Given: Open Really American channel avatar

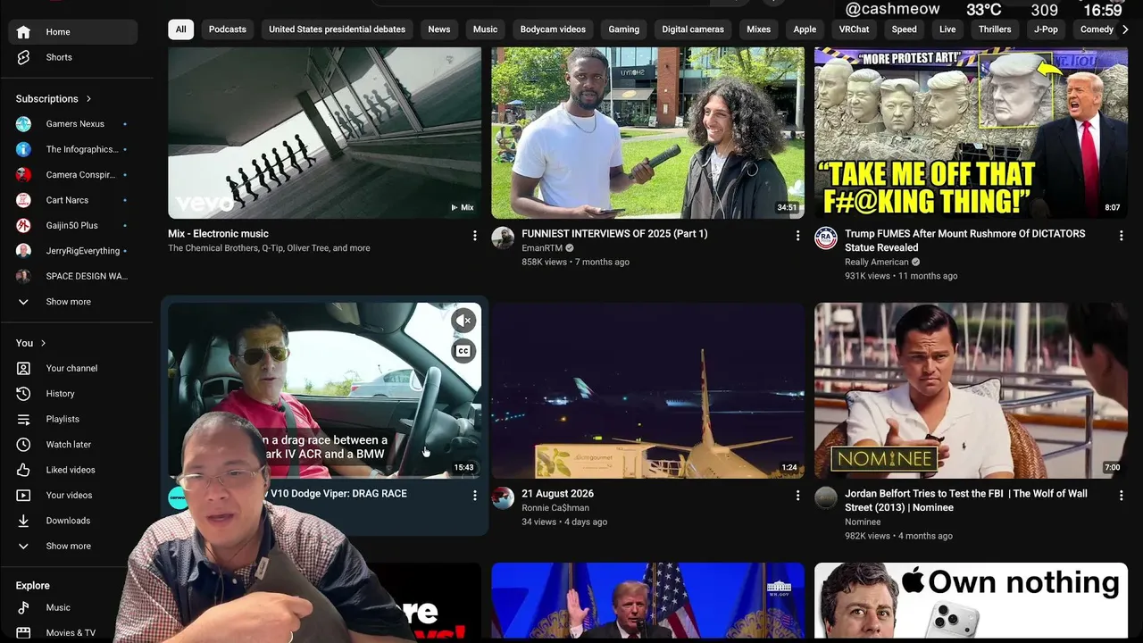Looking at the screenshot, I should click(x=826, y=238).
